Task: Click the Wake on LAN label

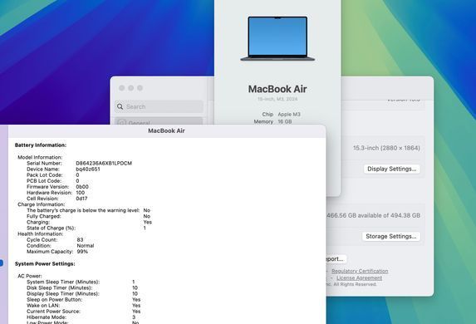Action: click(x=43, y=305)
